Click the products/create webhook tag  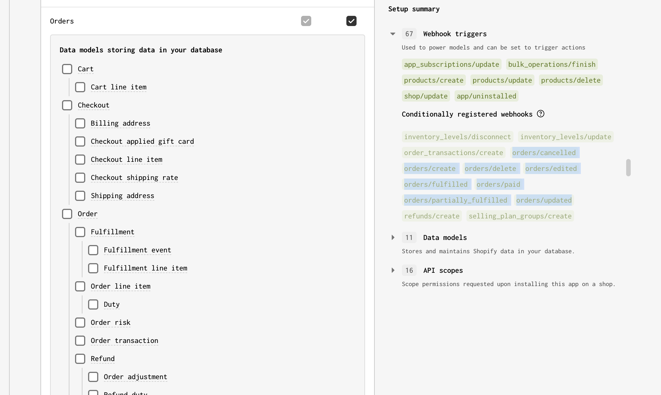[x=434, y=80]
